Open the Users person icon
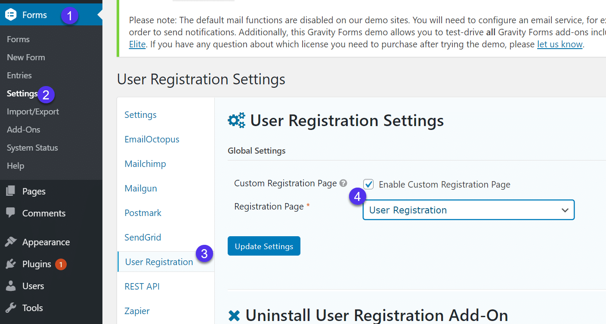Viewport: 606px width, 324px height. [11, 286]
